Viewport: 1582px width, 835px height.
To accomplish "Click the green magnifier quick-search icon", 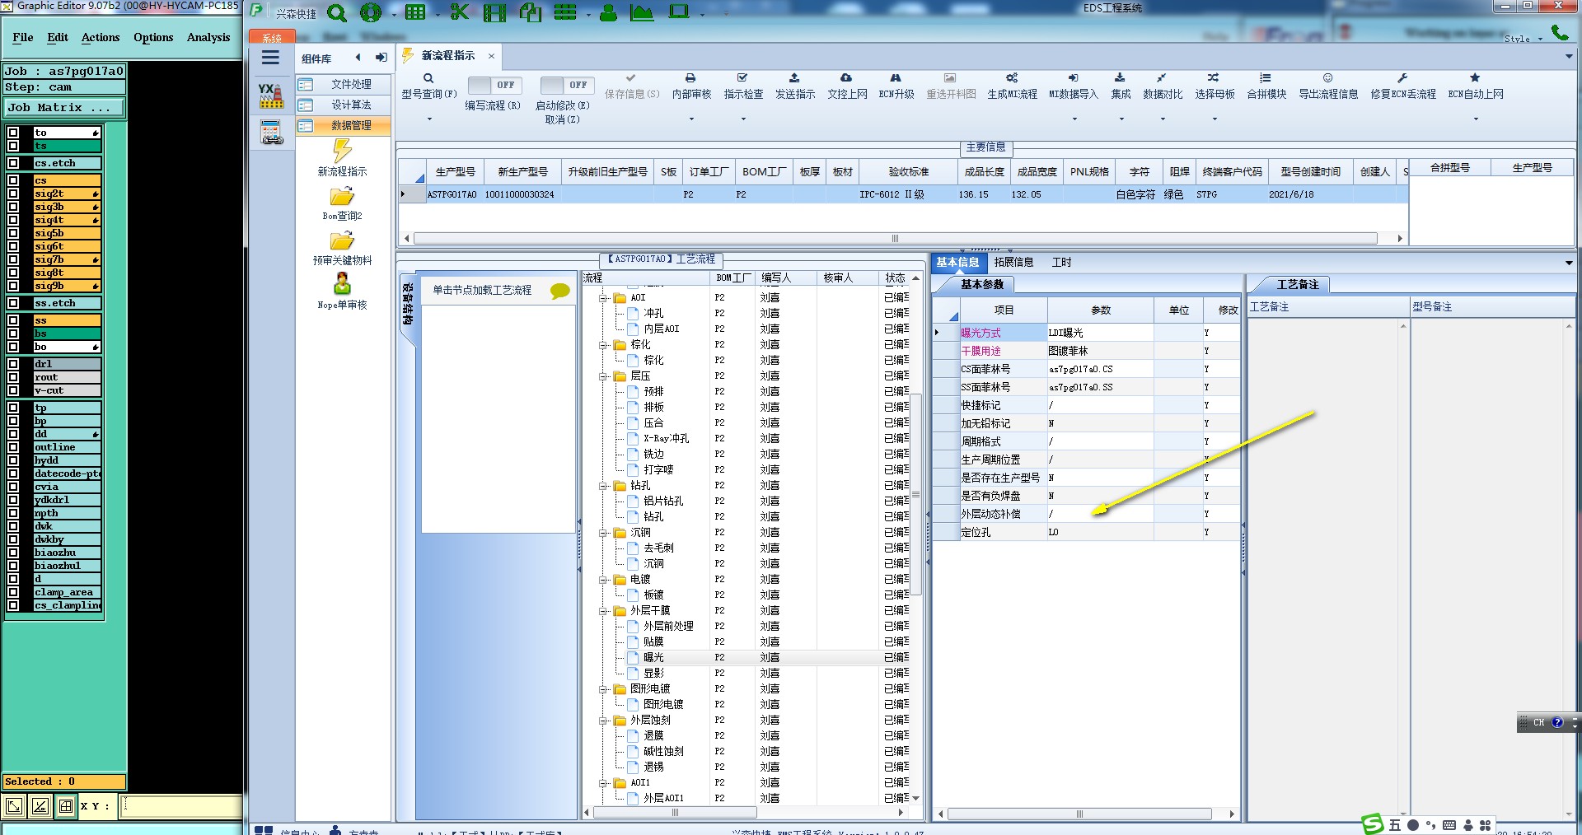I will [x=336, y=12].
